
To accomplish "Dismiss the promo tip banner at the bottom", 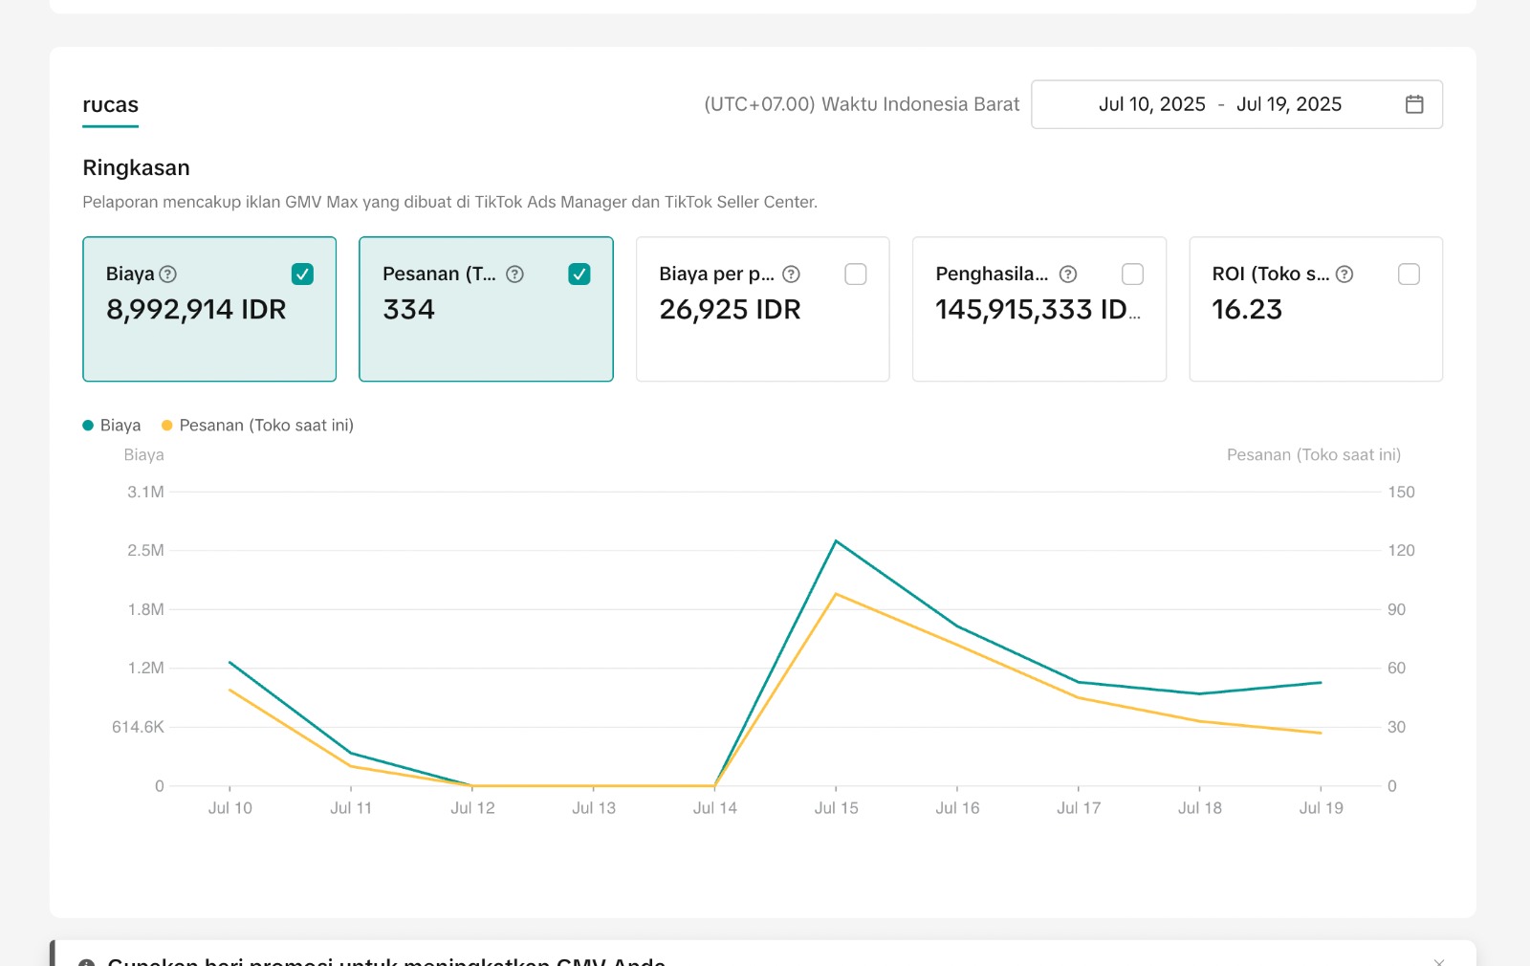I will pyautogui.click(x=1438, y=960).
